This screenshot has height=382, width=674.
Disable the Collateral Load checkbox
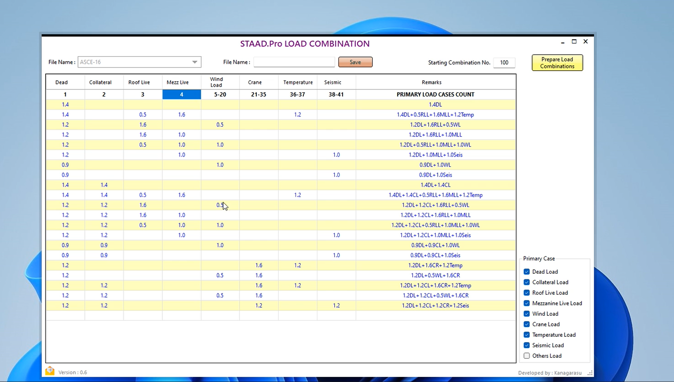[x=527, y=282]
